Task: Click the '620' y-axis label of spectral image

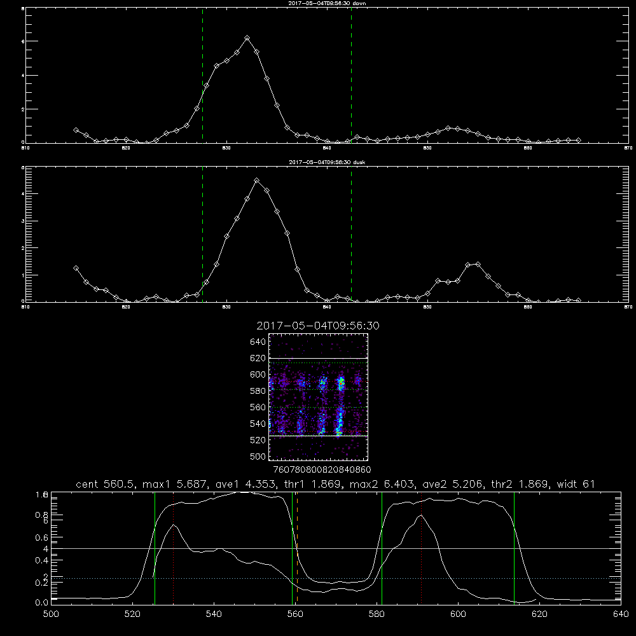Action: pyautogui.click(x=258, y=358)
